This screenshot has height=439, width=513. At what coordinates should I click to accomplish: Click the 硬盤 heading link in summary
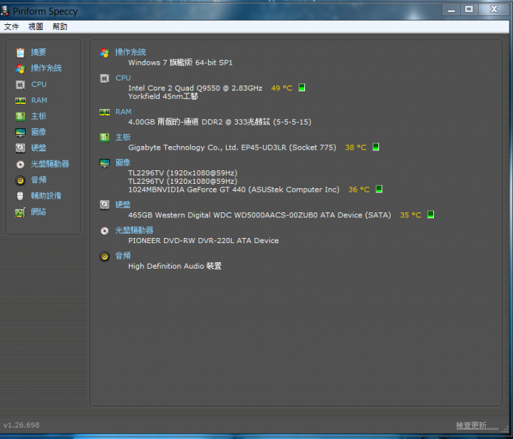[123, 205]
